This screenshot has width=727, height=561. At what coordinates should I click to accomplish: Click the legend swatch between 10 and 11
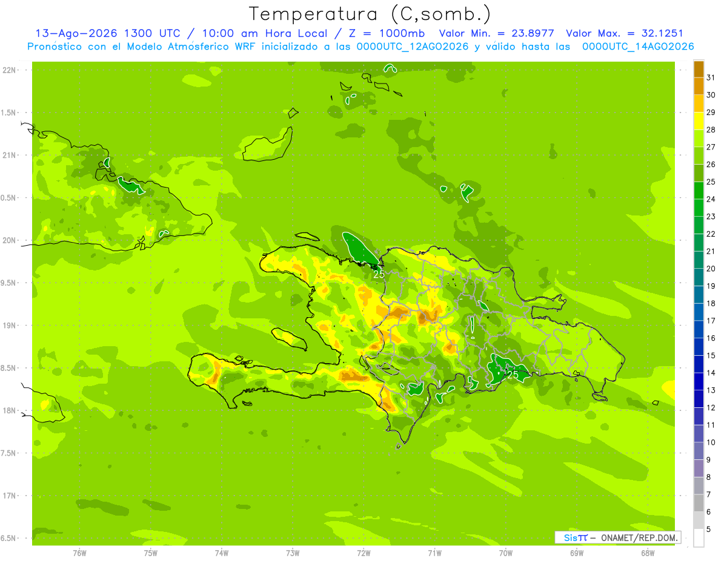click(699, 433)
